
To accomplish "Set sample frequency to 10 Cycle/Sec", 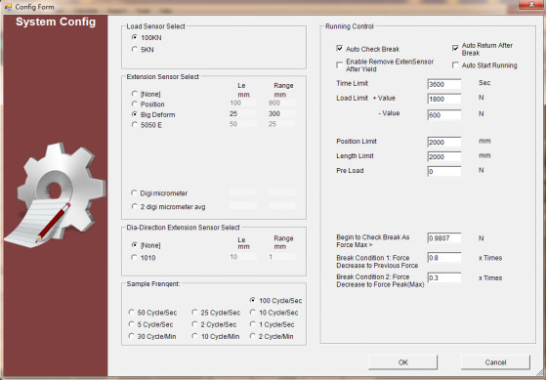I will click(x=253, y=312).
